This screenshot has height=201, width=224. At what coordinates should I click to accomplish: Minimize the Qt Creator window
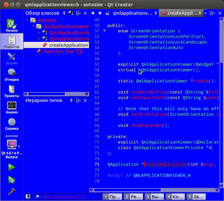tap(12, 5)
